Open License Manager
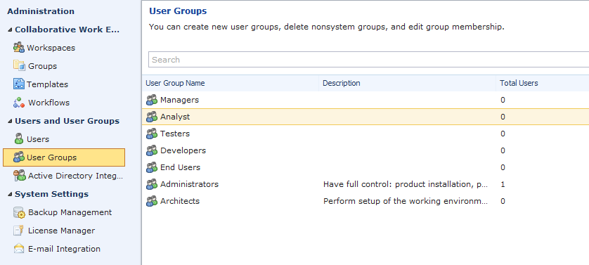Screen dimensions: 589x265 coord(61,231)
